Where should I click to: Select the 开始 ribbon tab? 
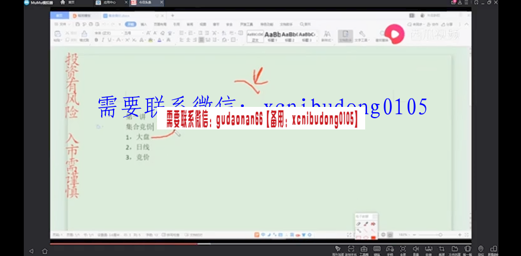point(131,24)
